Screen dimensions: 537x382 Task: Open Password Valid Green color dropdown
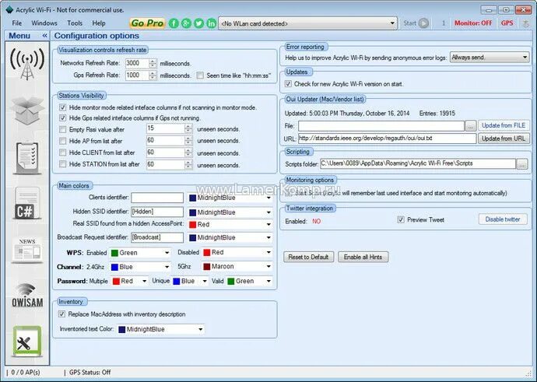249,281
